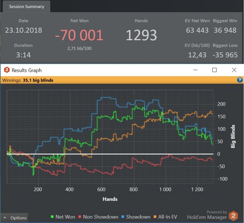Click the red Non Showdown color swatch
Viewport: 244px width, 223px height.
click(x=80, y=217)
